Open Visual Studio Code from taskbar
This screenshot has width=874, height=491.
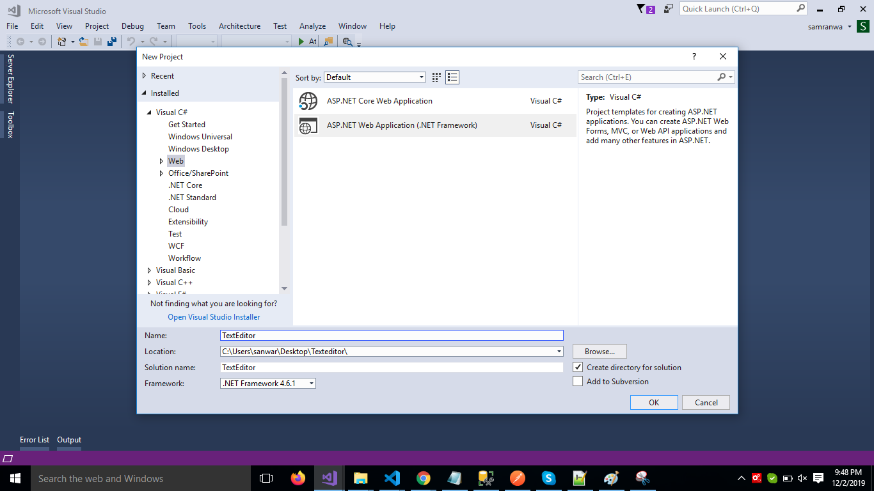tap(392, 478)
